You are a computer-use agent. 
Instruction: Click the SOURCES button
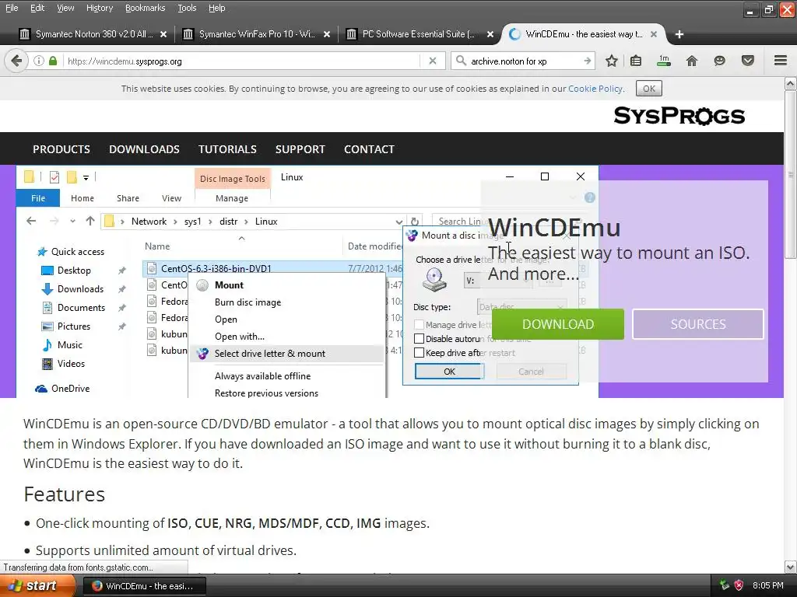point(698,324)
